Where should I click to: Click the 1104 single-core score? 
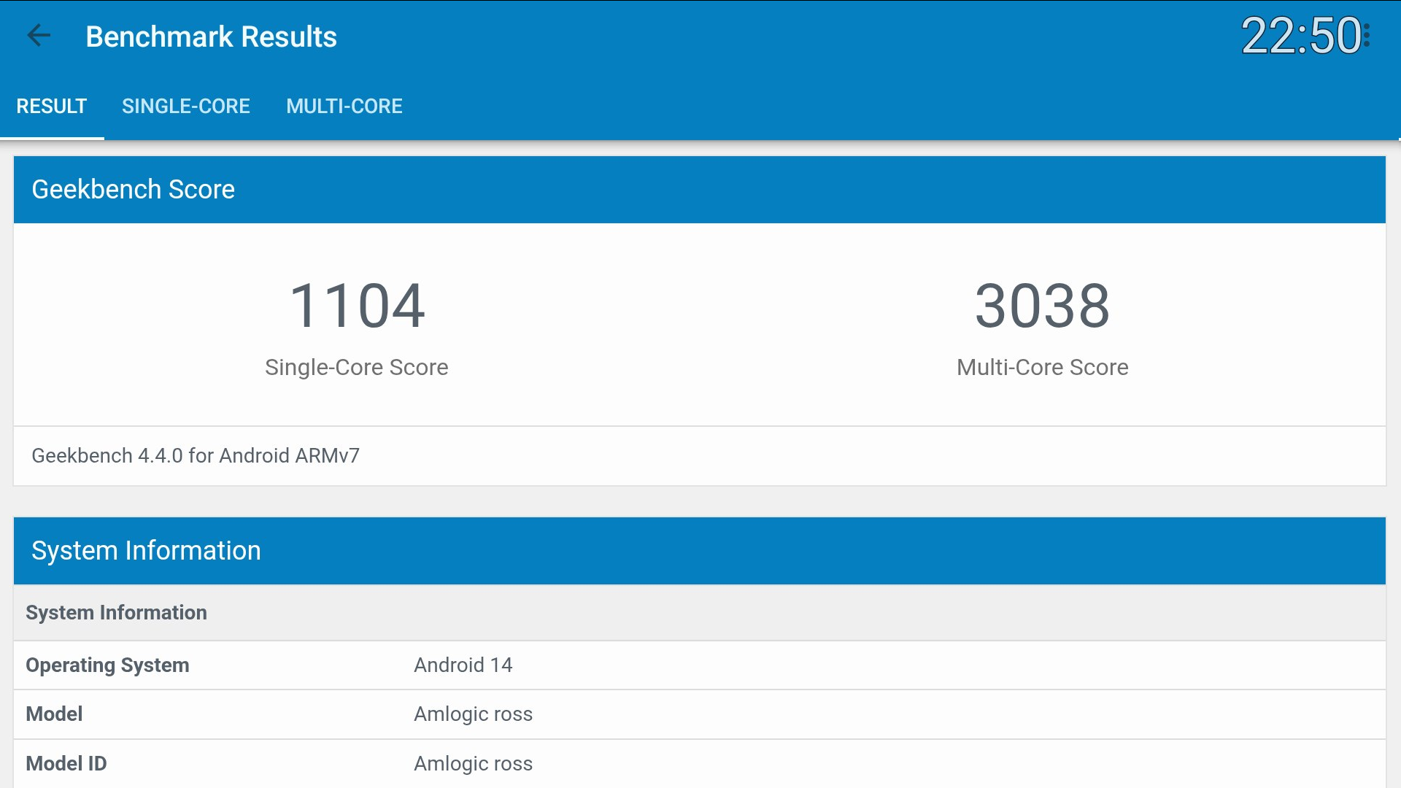(x=357, y=306)
